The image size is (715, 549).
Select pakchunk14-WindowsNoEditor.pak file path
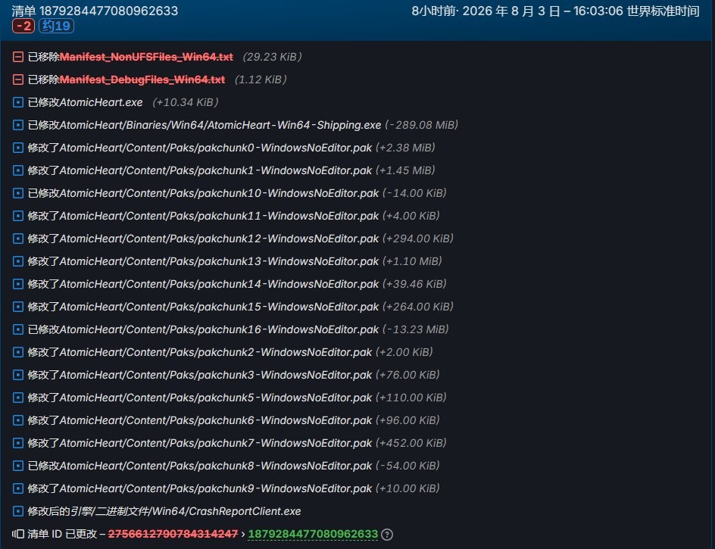(220, 284)
